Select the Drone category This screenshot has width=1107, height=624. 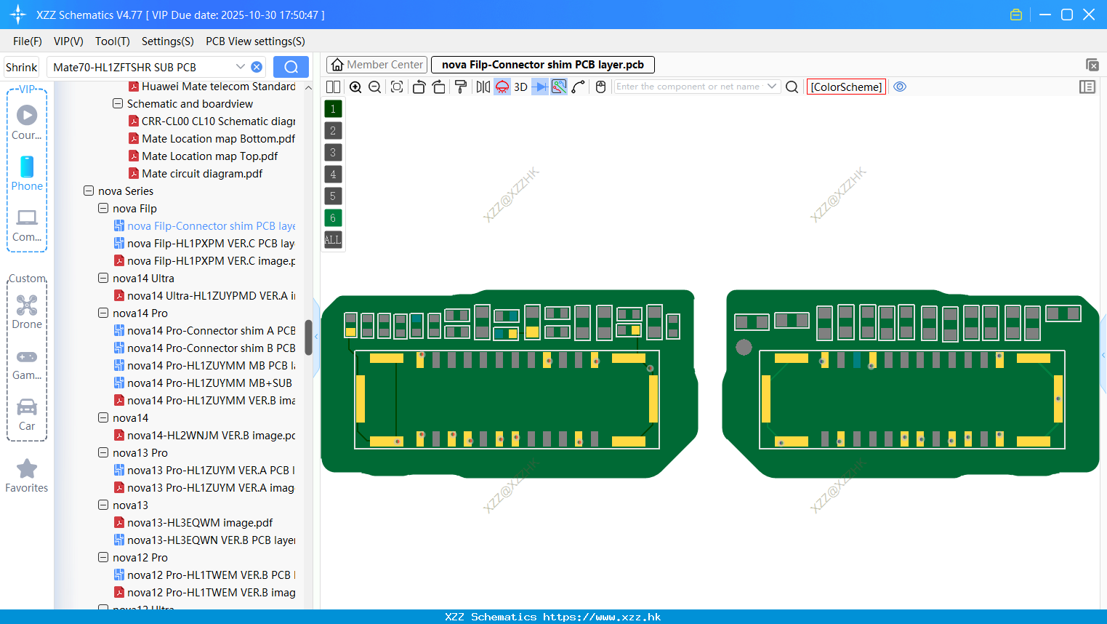click(x=27, y=312)
